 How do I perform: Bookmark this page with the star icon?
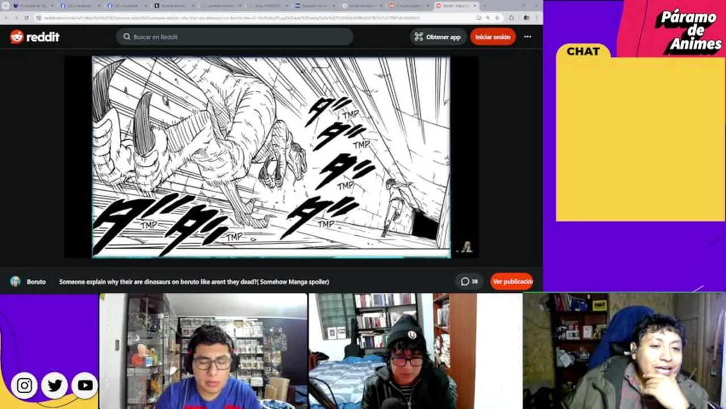[x=497, y=18]
